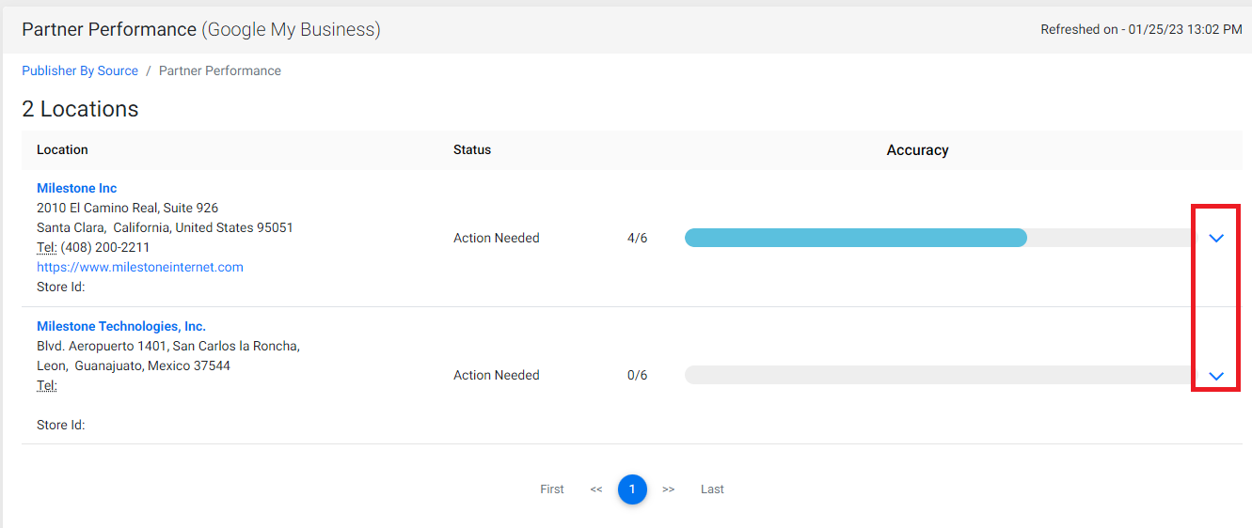Open the Milestone Inc location link
This screenshot has width=1252, height=528.
pyautogui.click(x=77, y=188)
